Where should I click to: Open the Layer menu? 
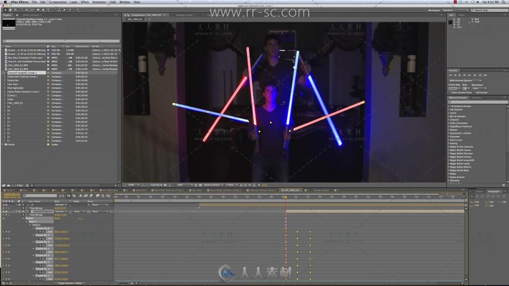pyautogui.click(x=74, y=2)
